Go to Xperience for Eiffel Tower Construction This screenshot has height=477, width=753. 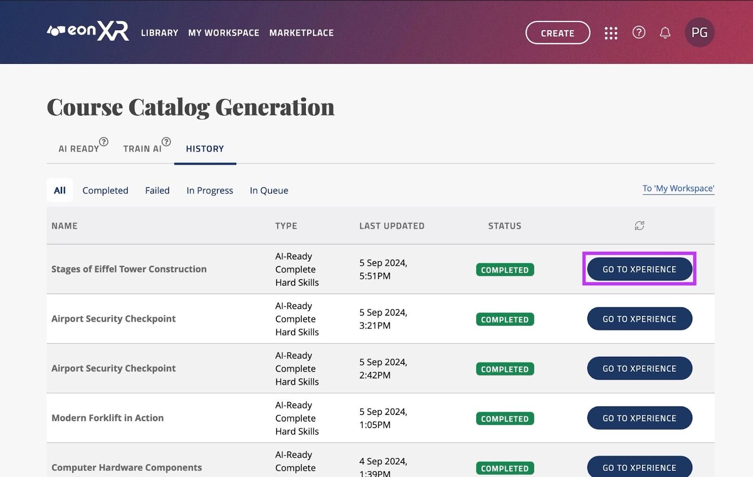(640, 269)
